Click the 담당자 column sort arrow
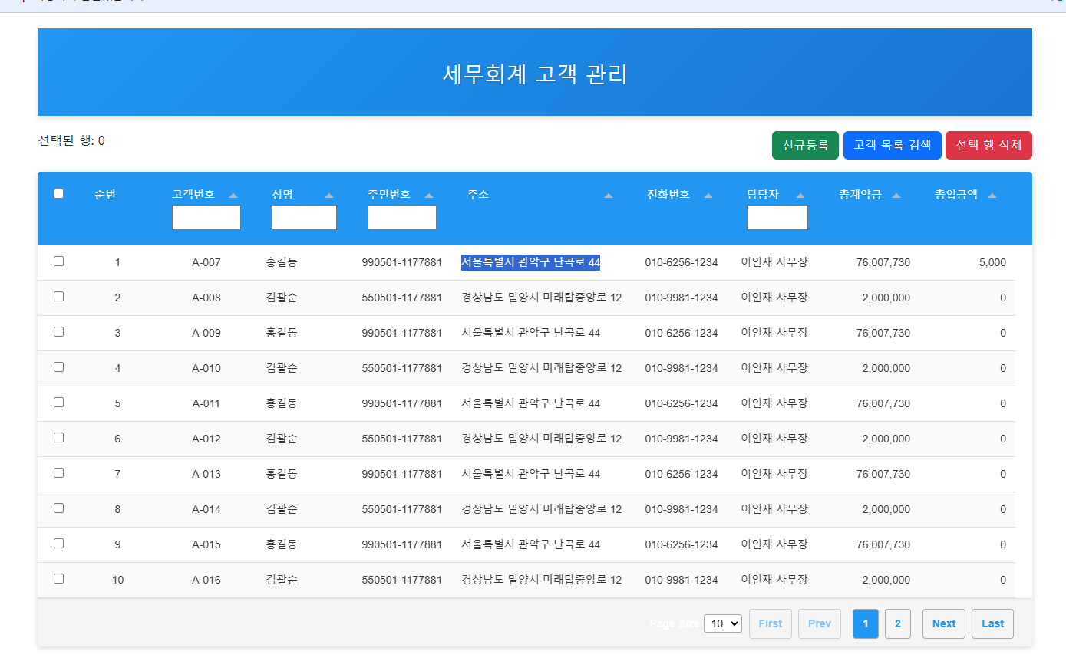 point(800,196)
